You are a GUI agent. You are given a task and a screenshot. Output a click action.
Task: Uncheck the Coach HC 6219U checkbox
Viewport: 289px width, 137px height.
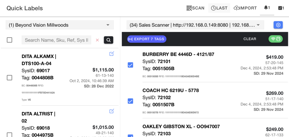point(130,101)
